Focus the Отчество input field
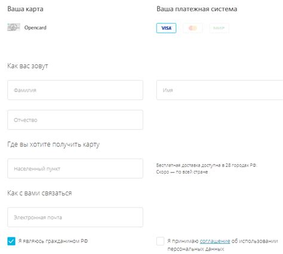Image resolution: width=283 pixels, height=254 pixels. click(x=75, y=120)
